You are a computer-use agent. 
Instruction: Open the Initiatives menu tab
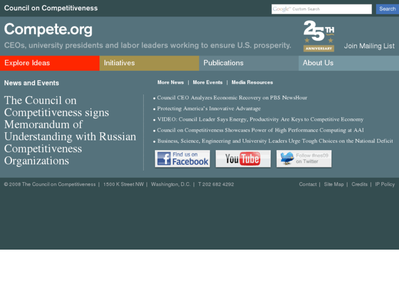click(149, 63)
